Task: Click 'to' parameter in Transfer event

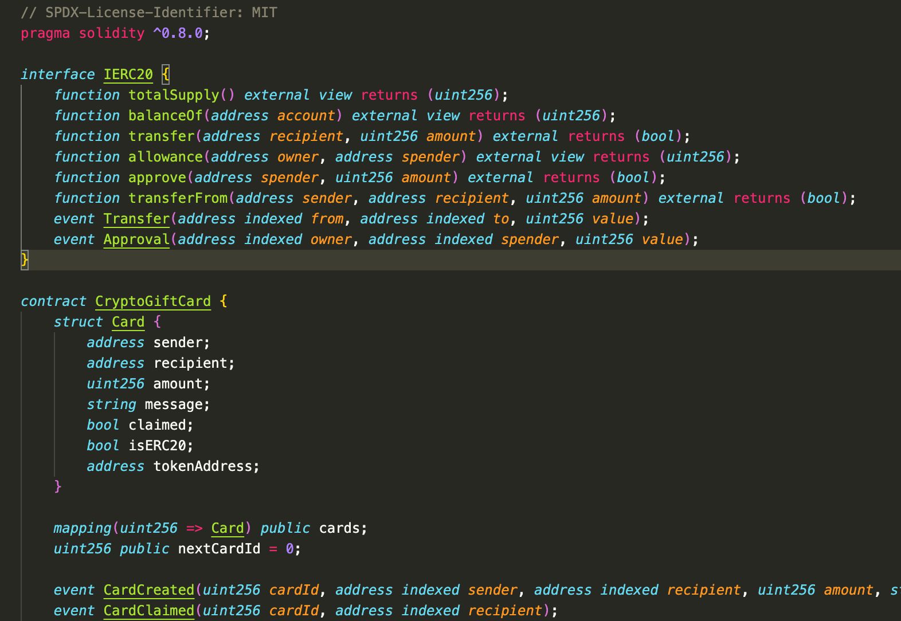Action: (501, 219)
